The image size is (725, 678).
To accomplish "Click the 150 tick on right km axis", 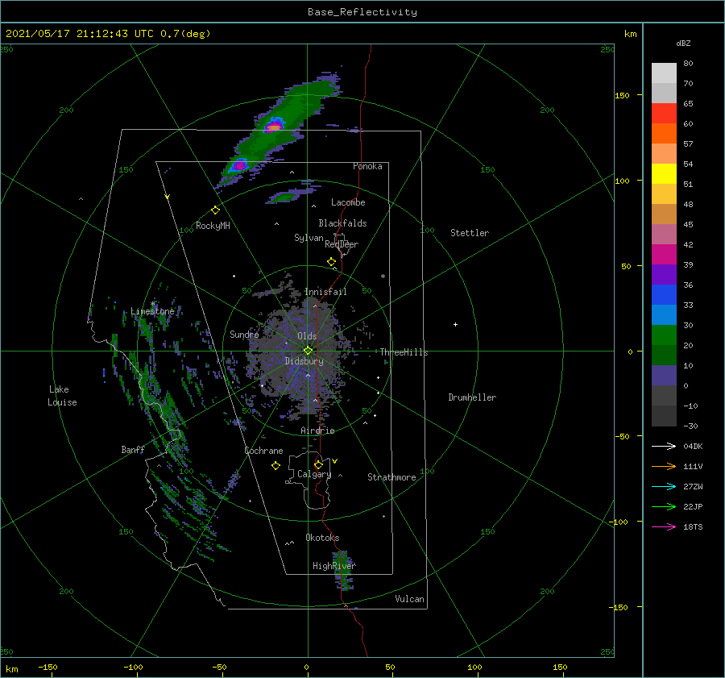I will pyautogui.click(x=622, y=95).
